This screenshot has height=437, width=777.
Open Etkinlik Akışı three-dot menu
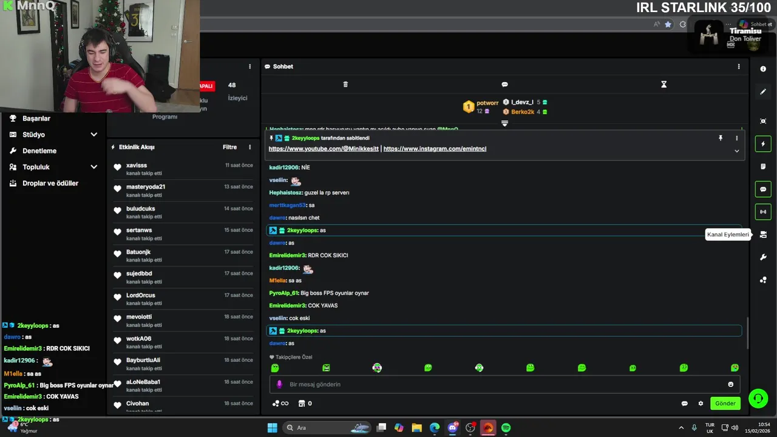click(249, 147)
